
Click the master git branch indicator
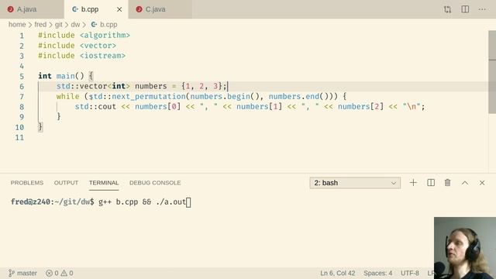tap(22, 273)
